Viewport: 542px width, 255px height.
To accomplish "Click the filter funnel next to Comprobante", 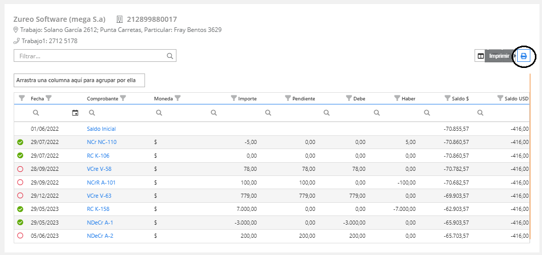I will (x=123, y=98).
